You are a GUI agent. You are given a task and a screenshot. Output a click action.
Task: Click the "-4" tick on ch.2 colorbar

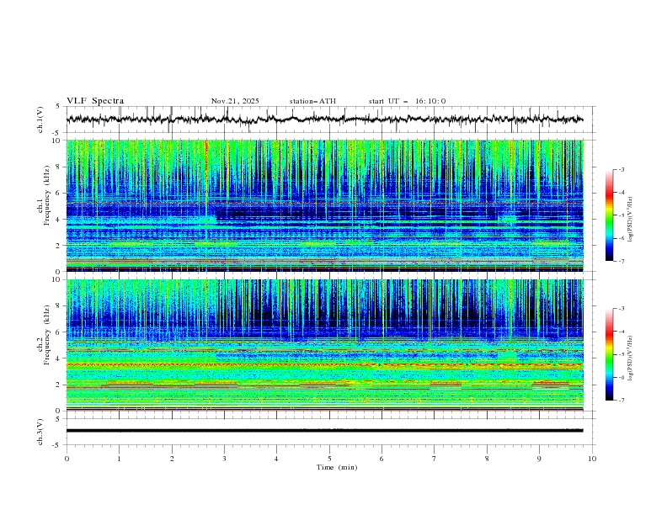[622, 332]
